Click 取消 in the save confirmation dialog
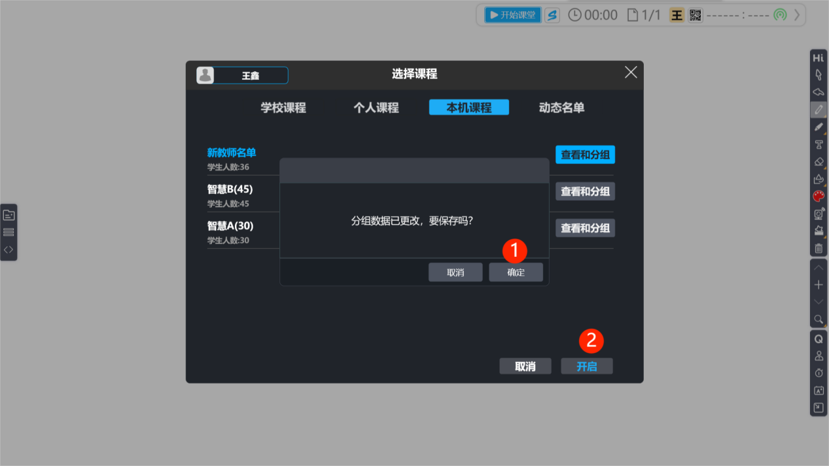 pos(455,273)
